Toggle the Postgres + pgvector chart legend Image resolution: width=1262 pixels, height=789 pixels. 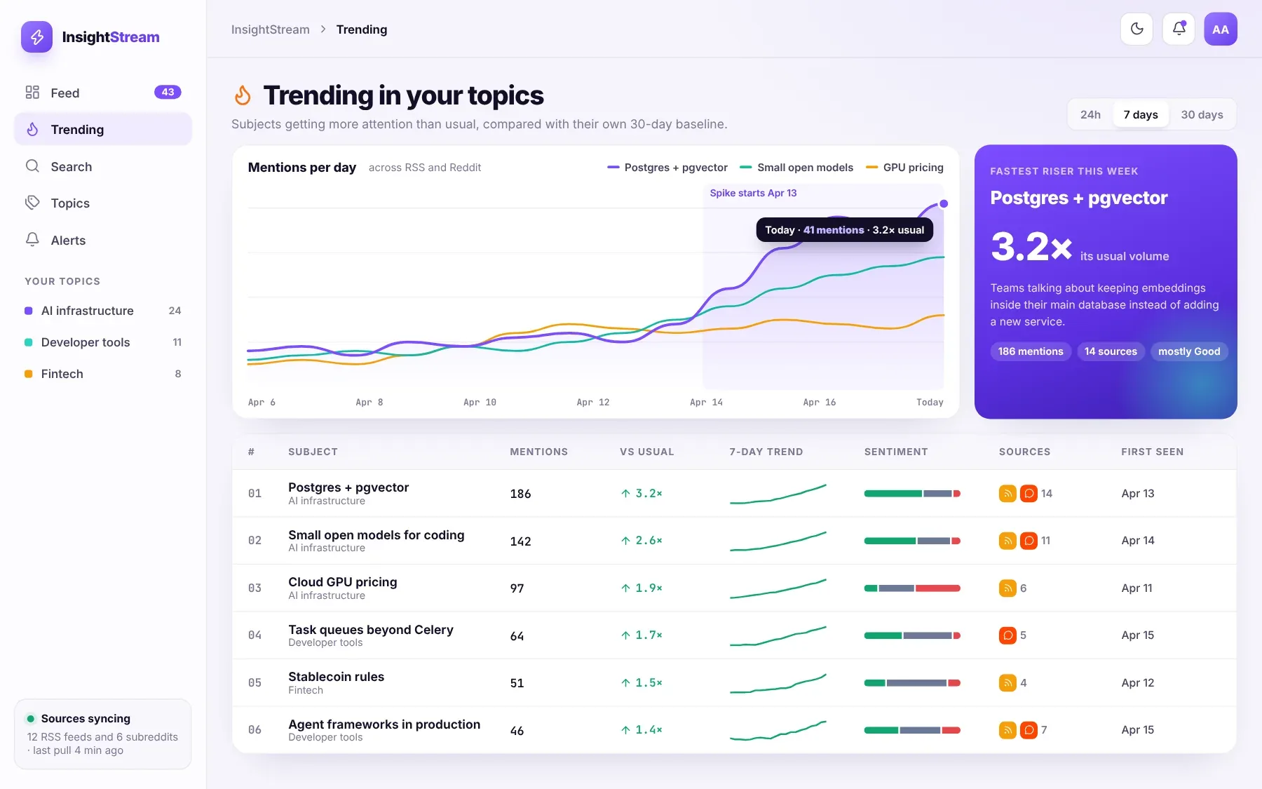(x=667, y=168)
